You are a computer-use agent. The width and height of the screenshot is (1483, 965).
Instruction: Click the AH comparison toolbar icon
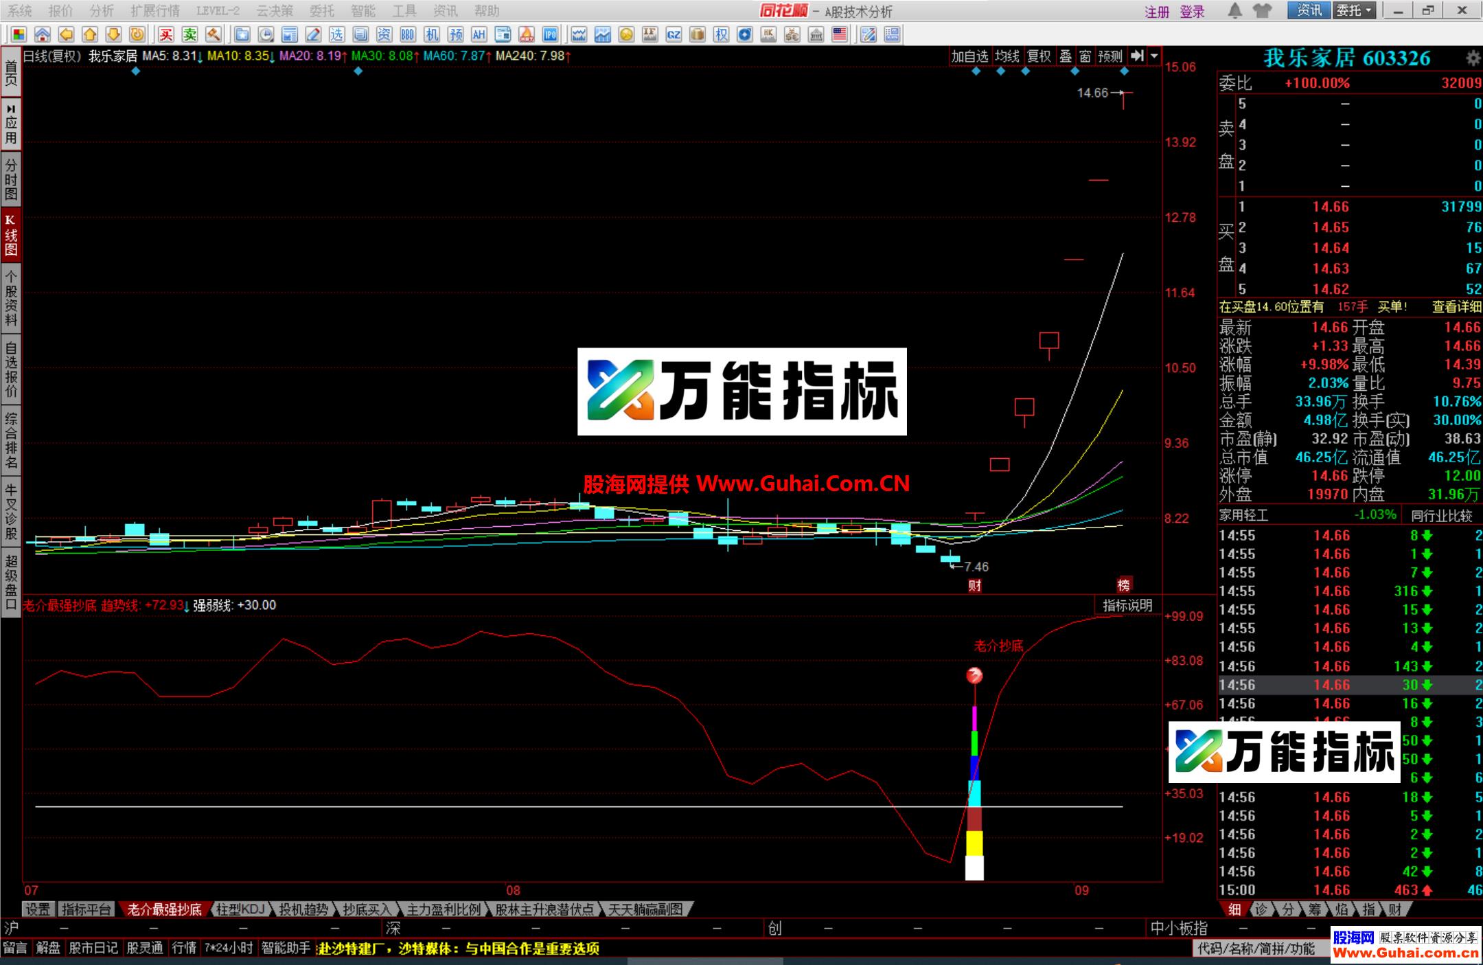[480, 32]
